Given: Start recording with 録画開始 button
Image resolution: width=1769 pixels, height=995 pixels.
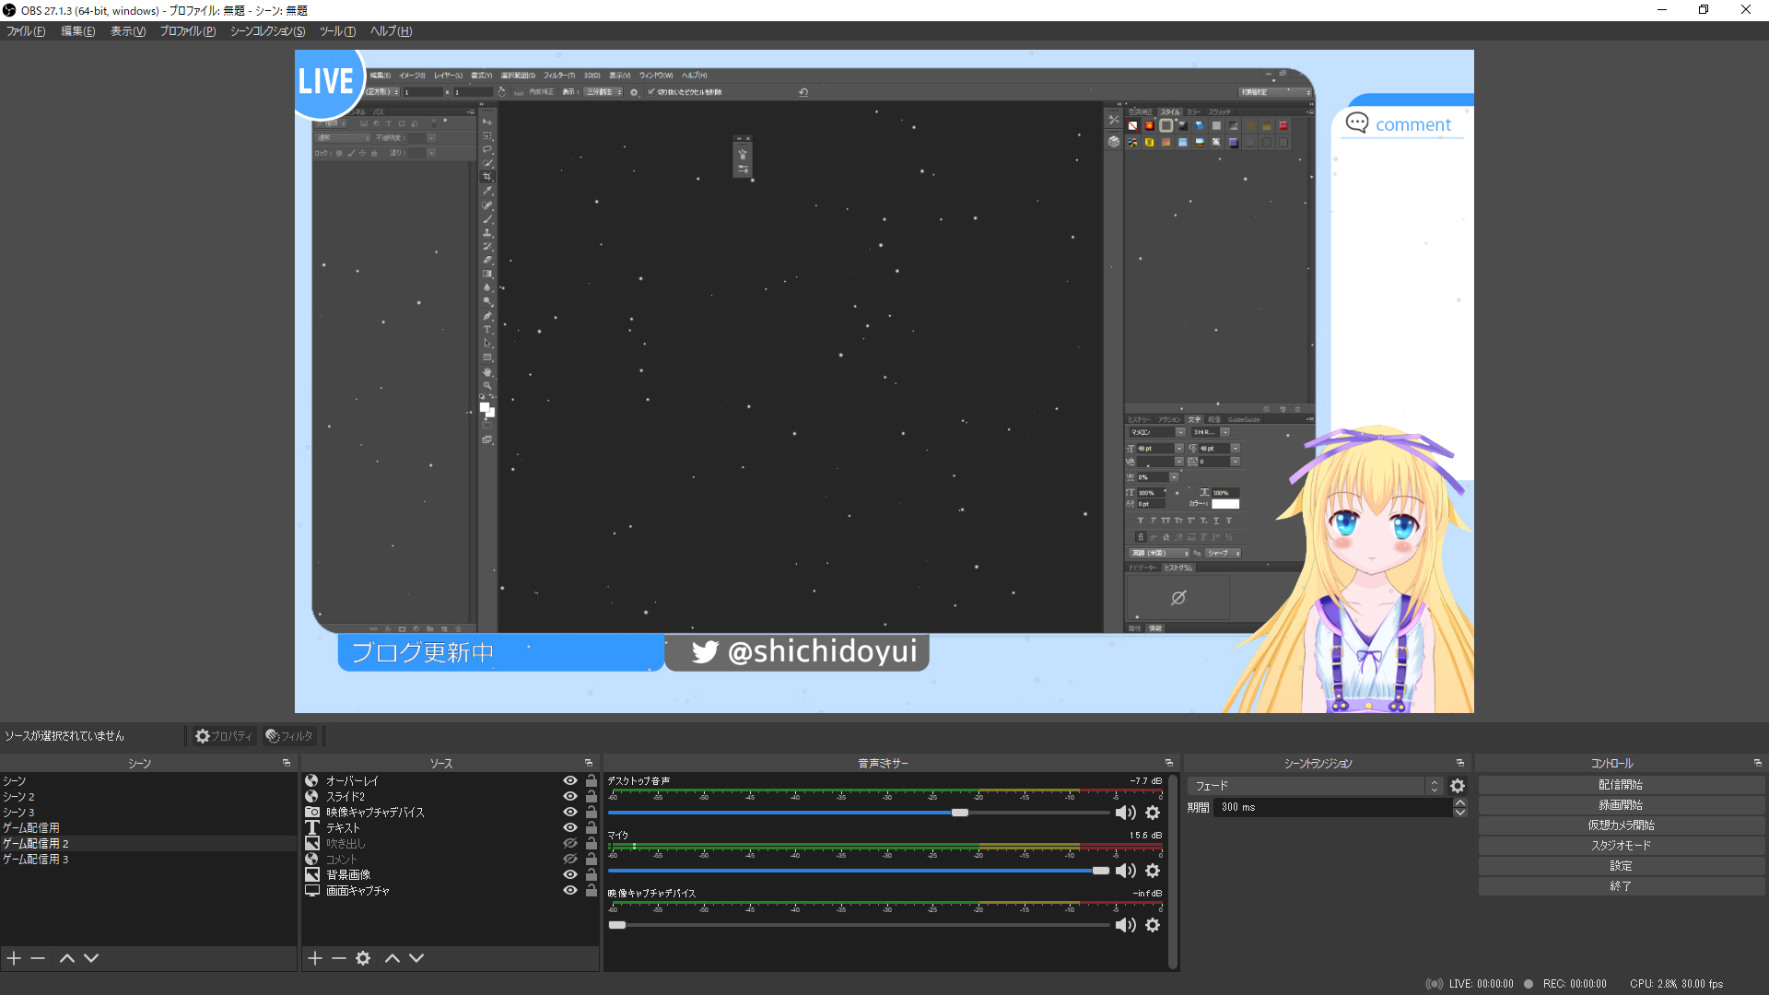Looking at the screenshot, I should (x=1622, y=805).
